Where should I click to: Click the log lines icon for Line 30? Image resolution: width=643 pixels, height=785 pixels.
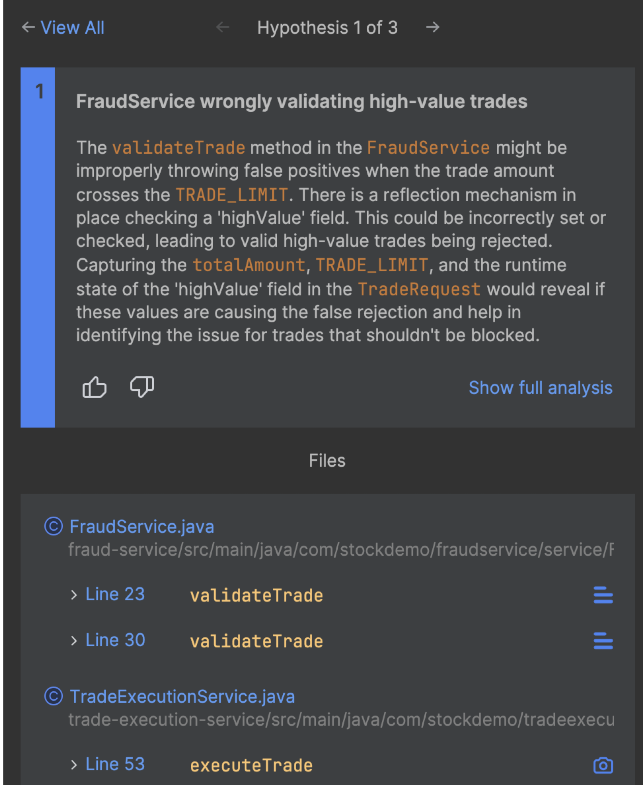click(x=603, y=641)
